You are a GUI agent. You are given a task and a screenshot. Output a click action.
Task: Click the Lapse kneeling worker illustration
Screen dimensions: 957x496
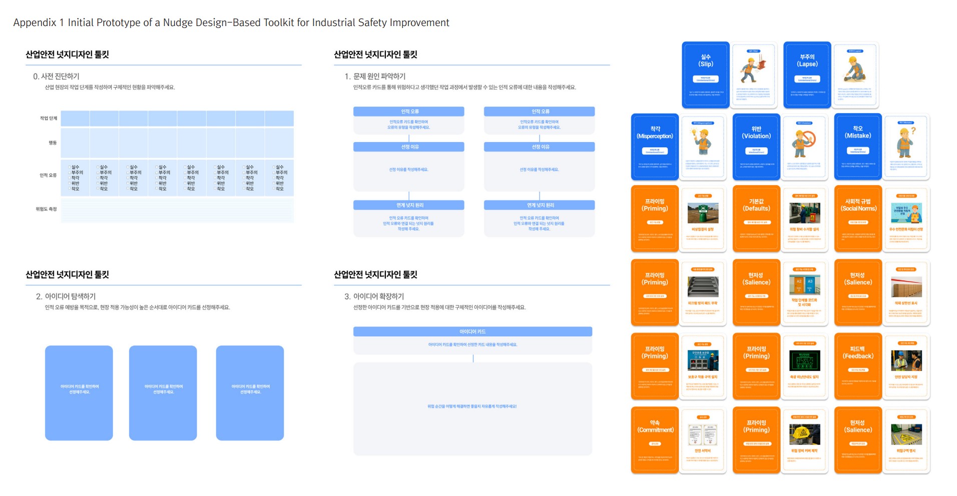coord(855,70)
